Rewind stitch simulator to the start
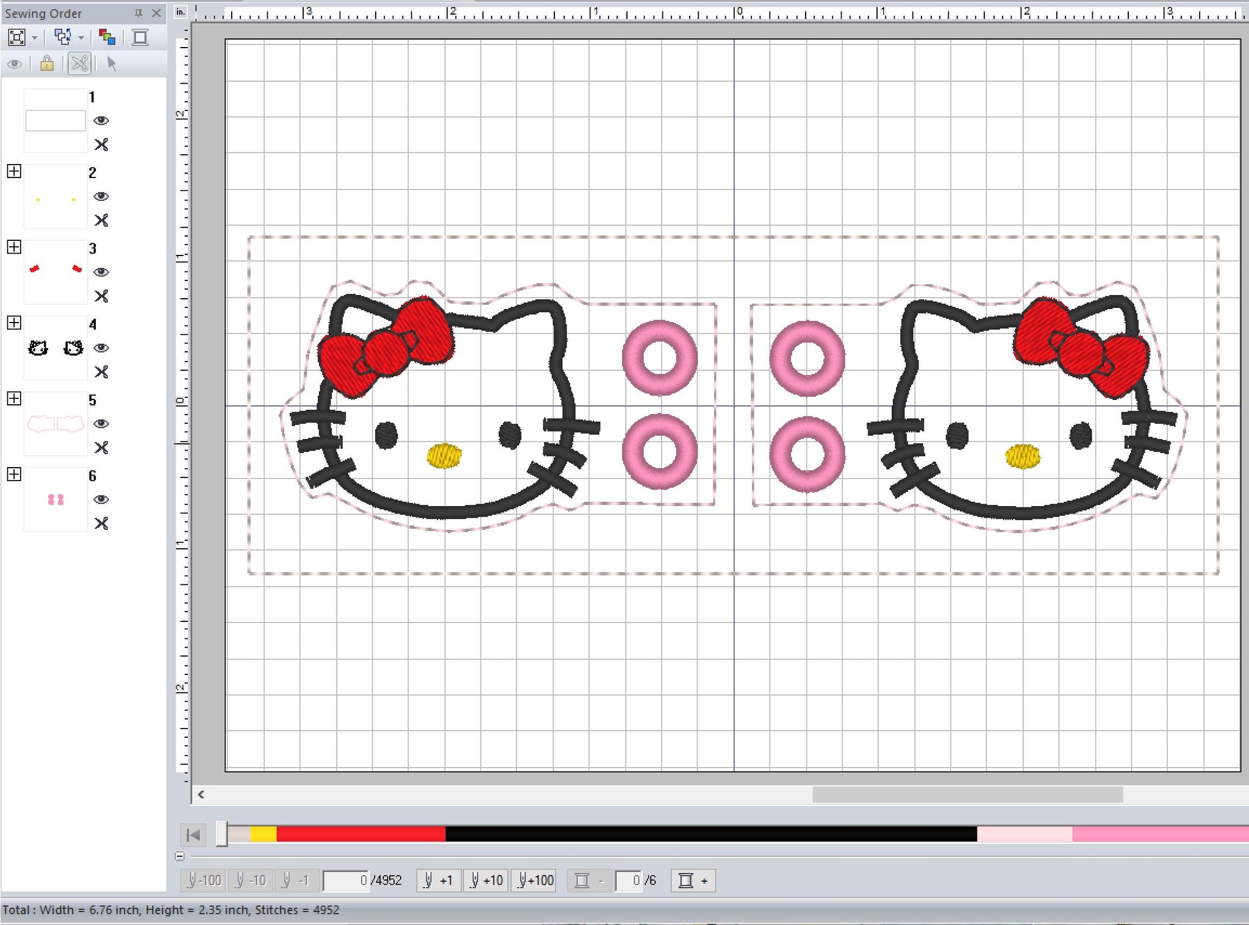 pyautogui.click(x=193, y=835)
